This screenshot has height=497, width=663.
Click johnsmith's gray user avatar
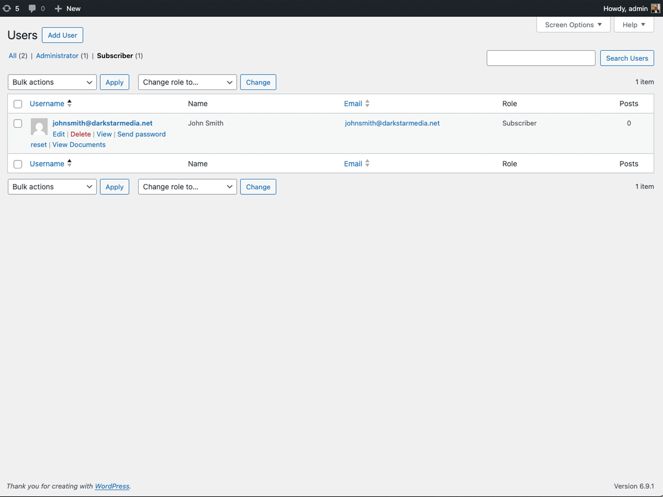pyautogui.click(x=39, y=126)
